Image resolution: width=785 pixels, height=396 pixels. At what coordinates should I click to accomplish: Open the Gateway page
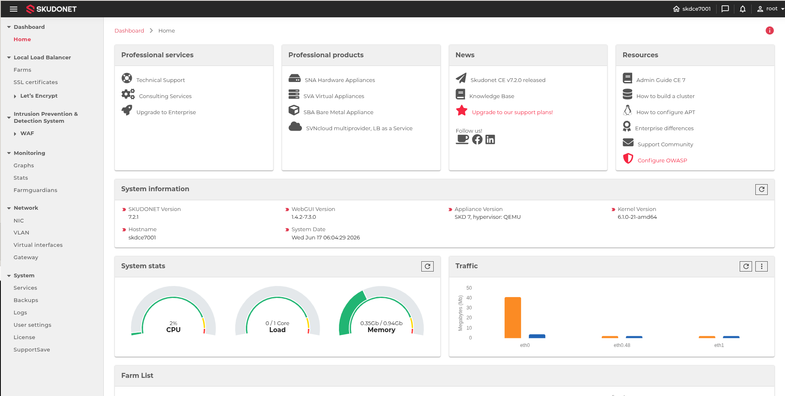[26, 257]
